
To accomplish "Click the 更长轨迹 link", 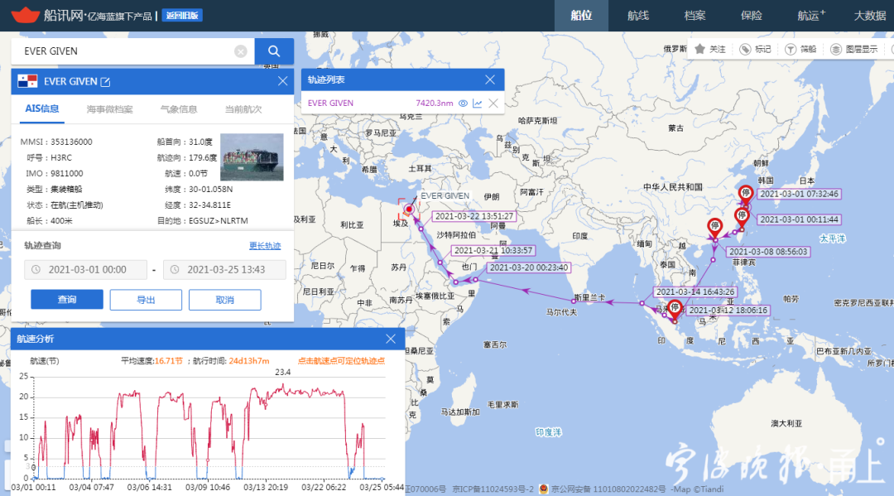I will [x=265, y=246].
